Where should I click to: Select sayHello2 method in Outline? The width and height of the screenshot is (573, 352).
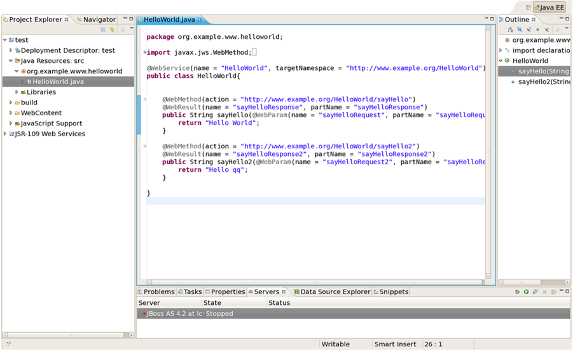(x=535, y=81)
